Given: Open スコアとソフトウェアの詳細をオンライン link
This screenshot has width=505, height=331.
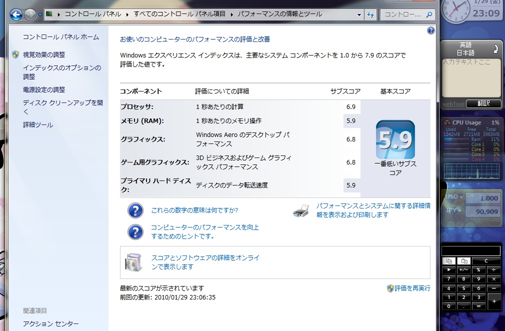Looking at the screenshot, I should tap(205, 262).
